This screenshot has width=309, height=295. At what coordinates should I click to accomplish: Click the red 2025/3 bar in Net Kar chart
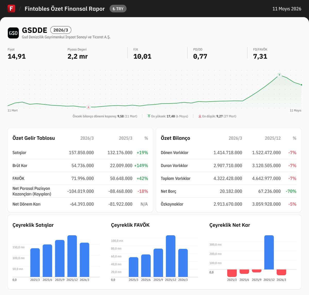pos(232,273)
